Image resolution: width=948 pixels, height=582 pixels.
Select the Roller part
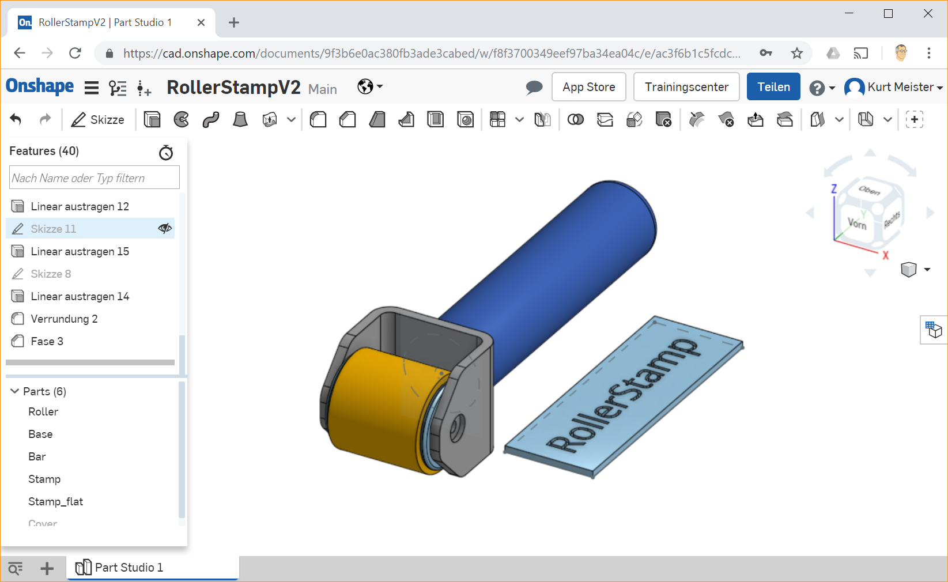pyautogui.click(x=43, y=411)
